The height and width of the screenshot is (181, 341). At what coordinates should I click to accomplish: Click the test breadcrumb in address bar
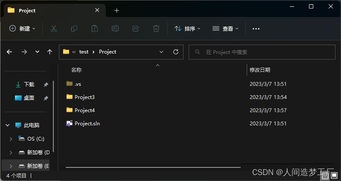tap(84, 52)
